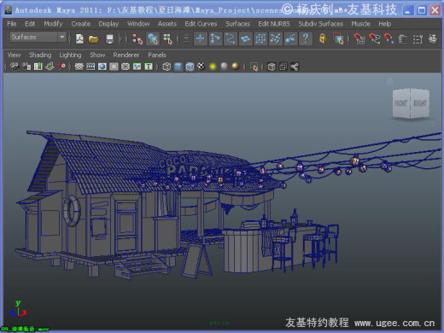Open the Edit NURBS menu
The image size is (444, 333).
(x=274, y=24)
